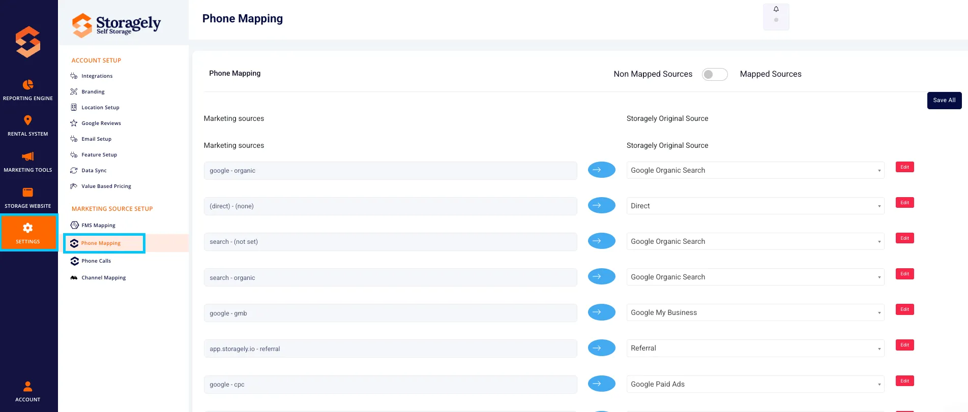This screenshot has width=968, height=412.
Task: Click the Branding icon in Account Setup
Action: (74, 91)
